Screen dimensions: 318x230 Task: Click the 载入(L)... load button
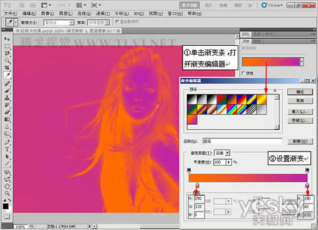(x=300, y=111)
